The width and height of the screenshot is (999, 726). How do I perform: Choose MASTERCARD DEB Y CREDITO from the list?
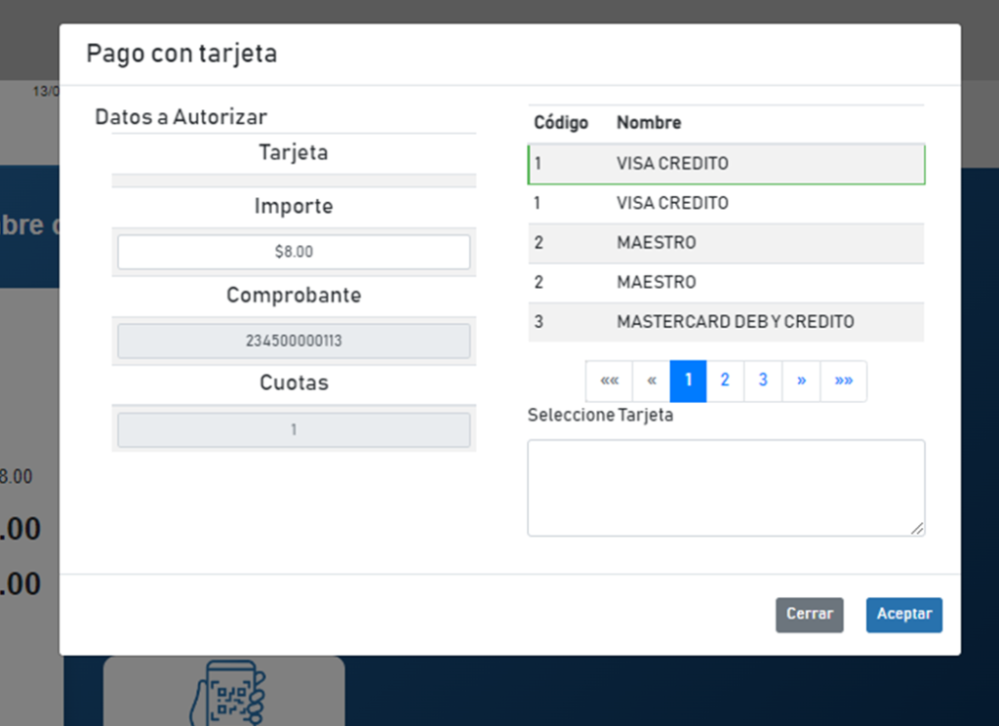[x=726, y=321]
